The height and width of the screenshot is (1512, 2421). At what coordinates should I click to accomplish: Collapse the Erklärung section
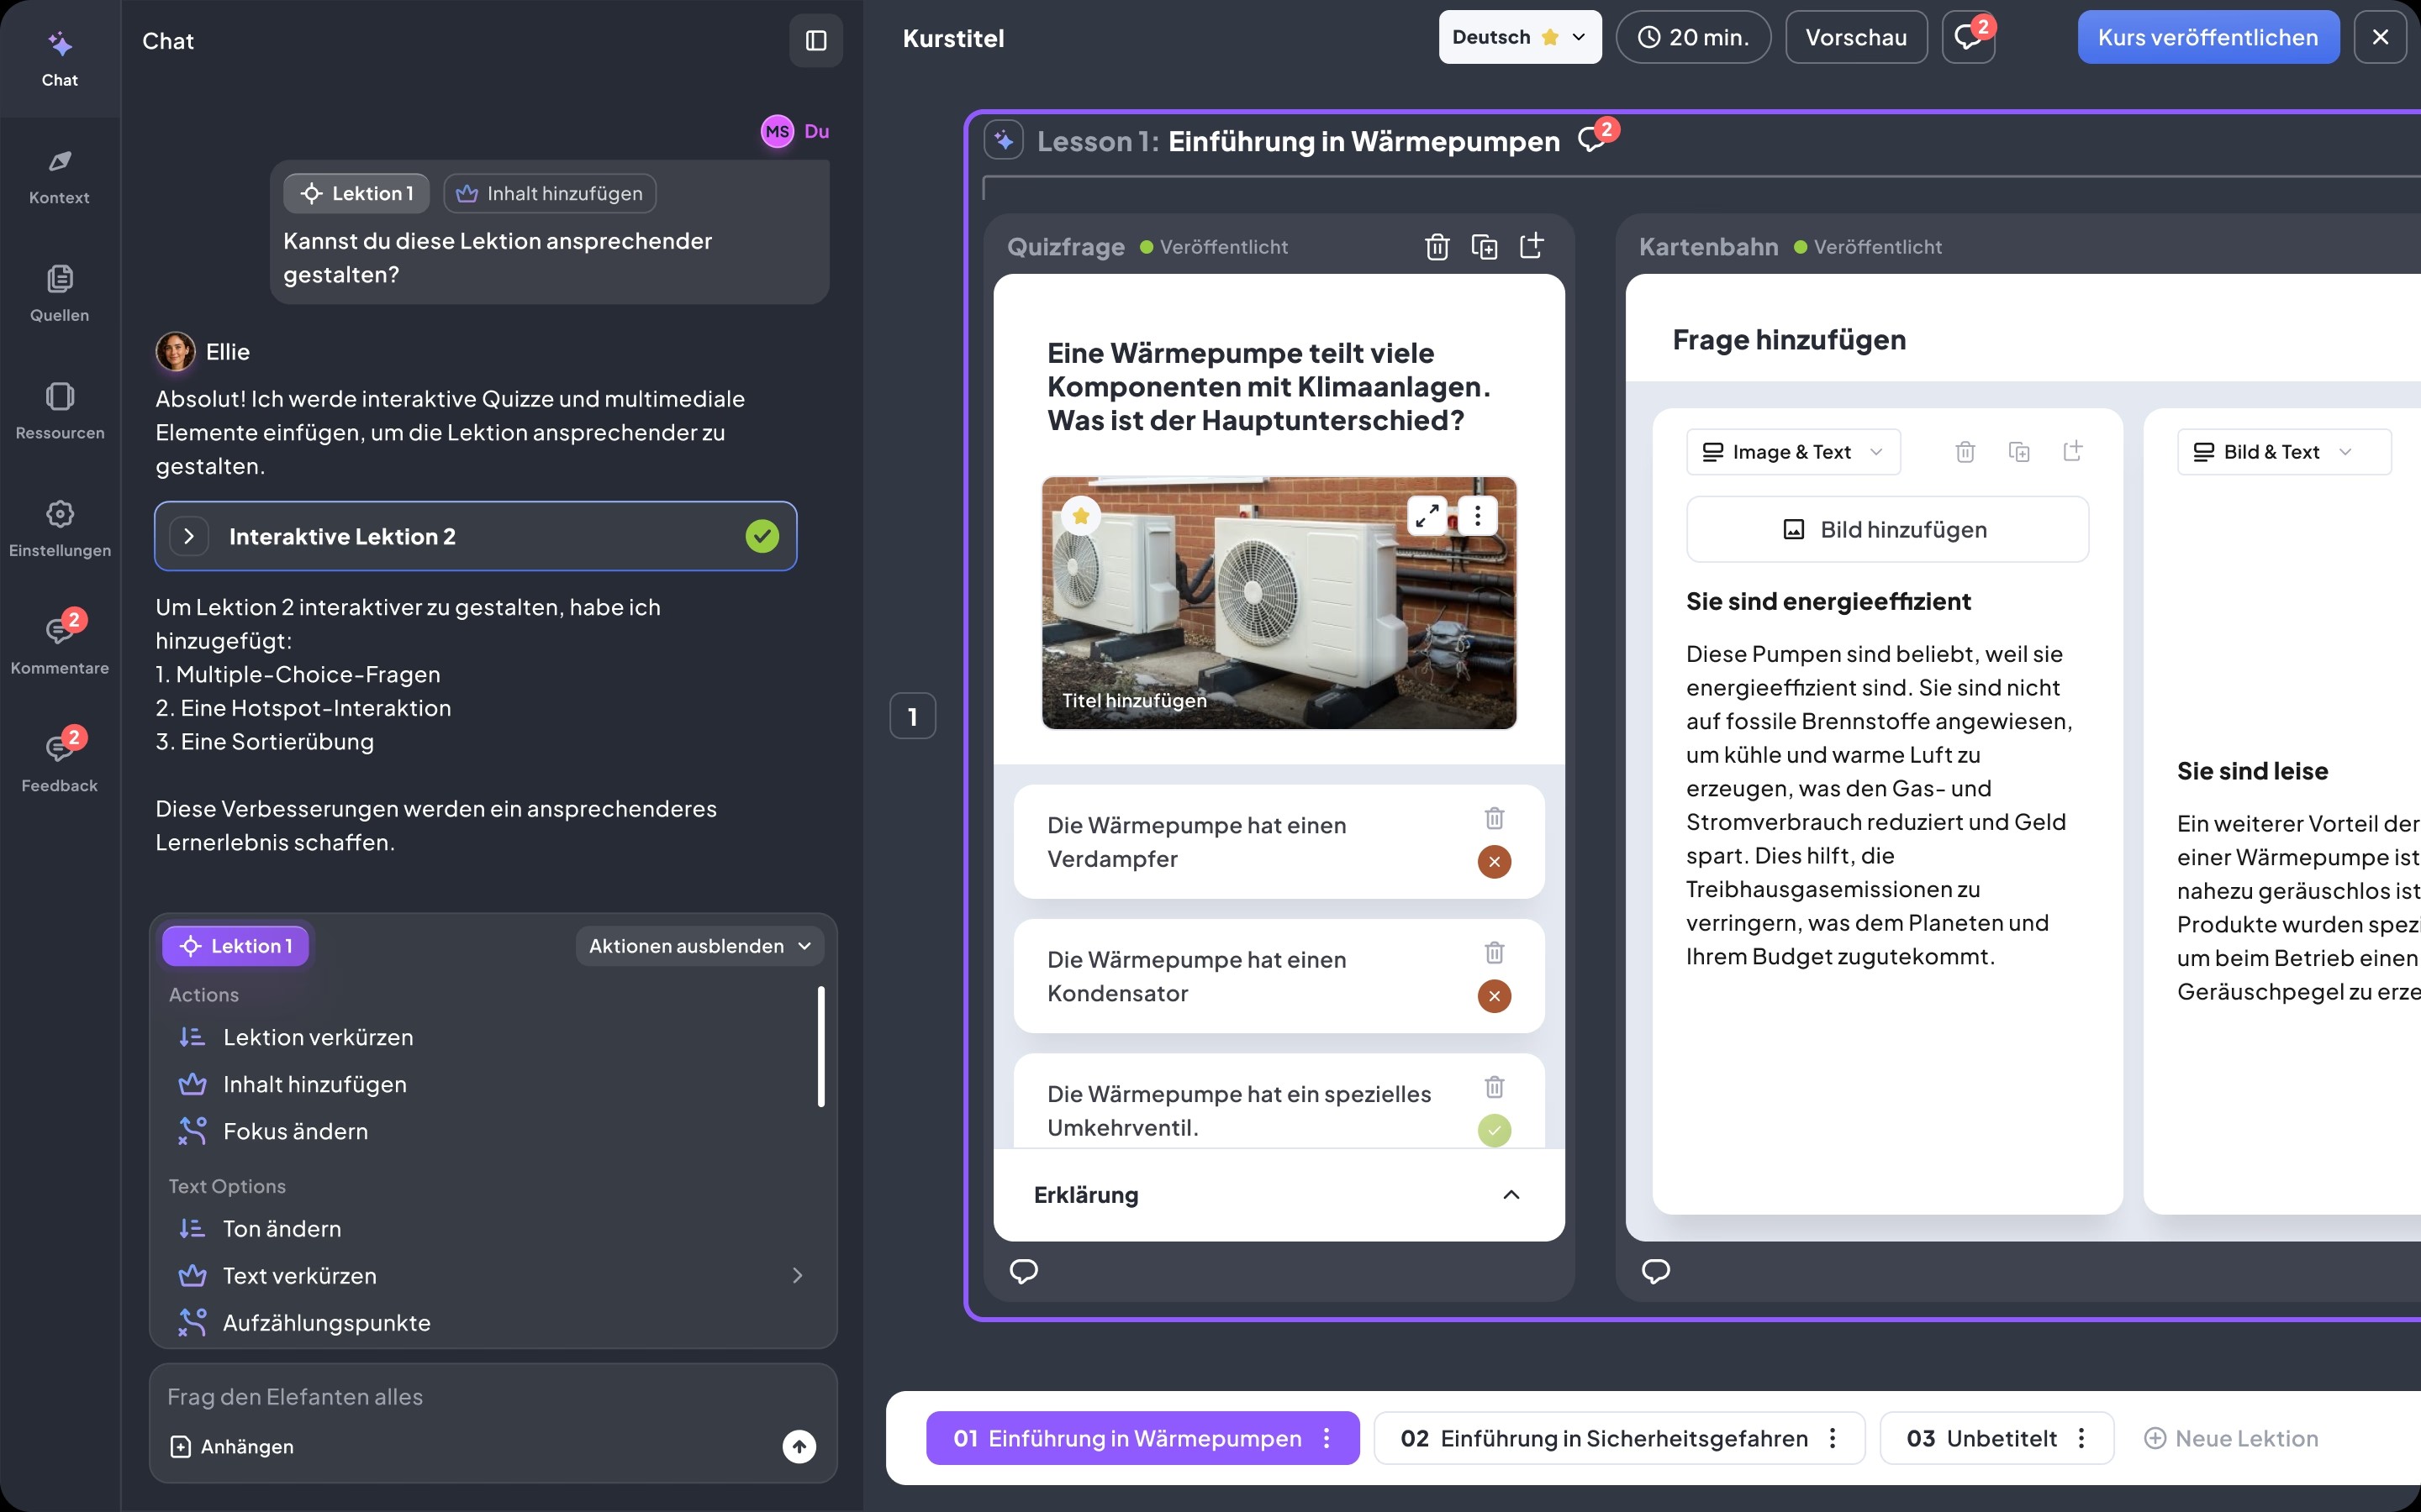1511,1195
